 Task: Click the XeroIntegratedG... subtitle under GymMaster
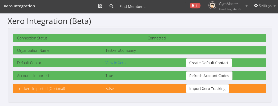(x=231, y=9)
